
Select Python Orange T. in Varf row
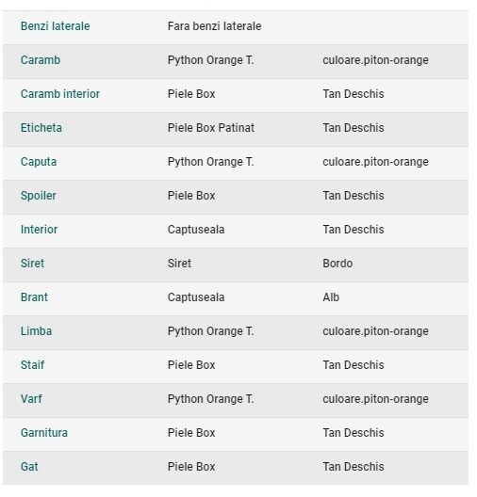[x=210, y=399]
